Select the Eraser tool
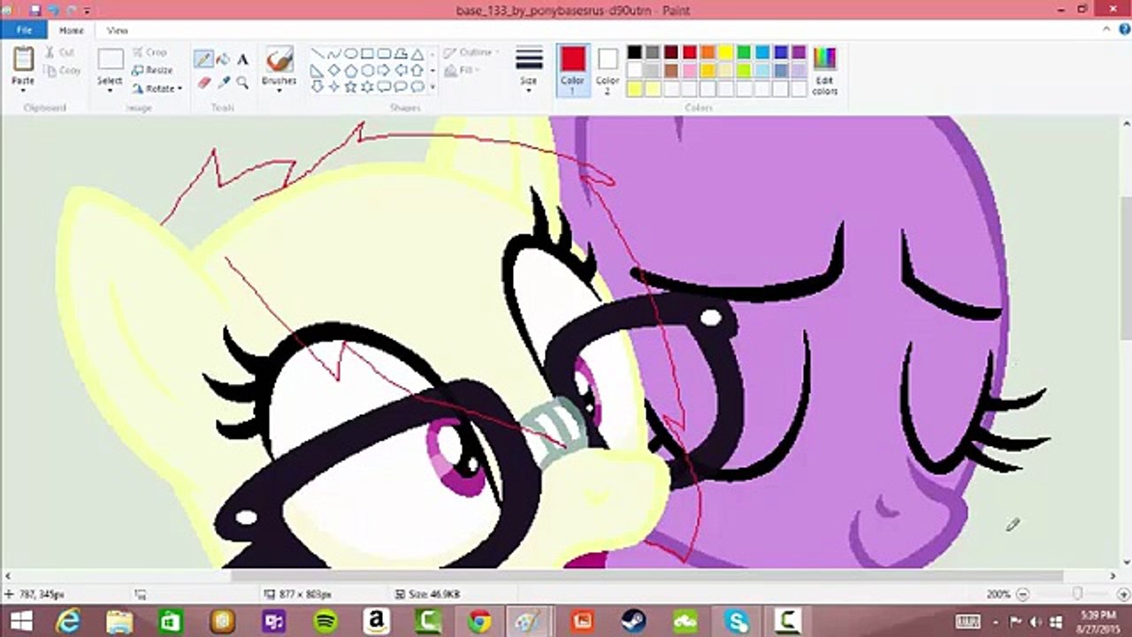The height and width of the screenshot is (637, 1132). 204,82
